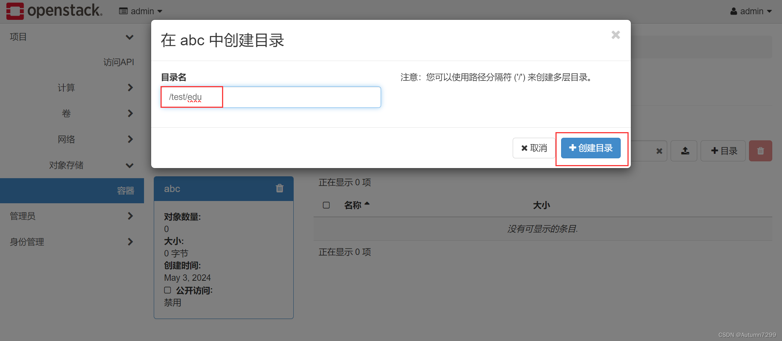Click the 取消 button
Screen dimensions: 782x341
click(x=534, y=148)
